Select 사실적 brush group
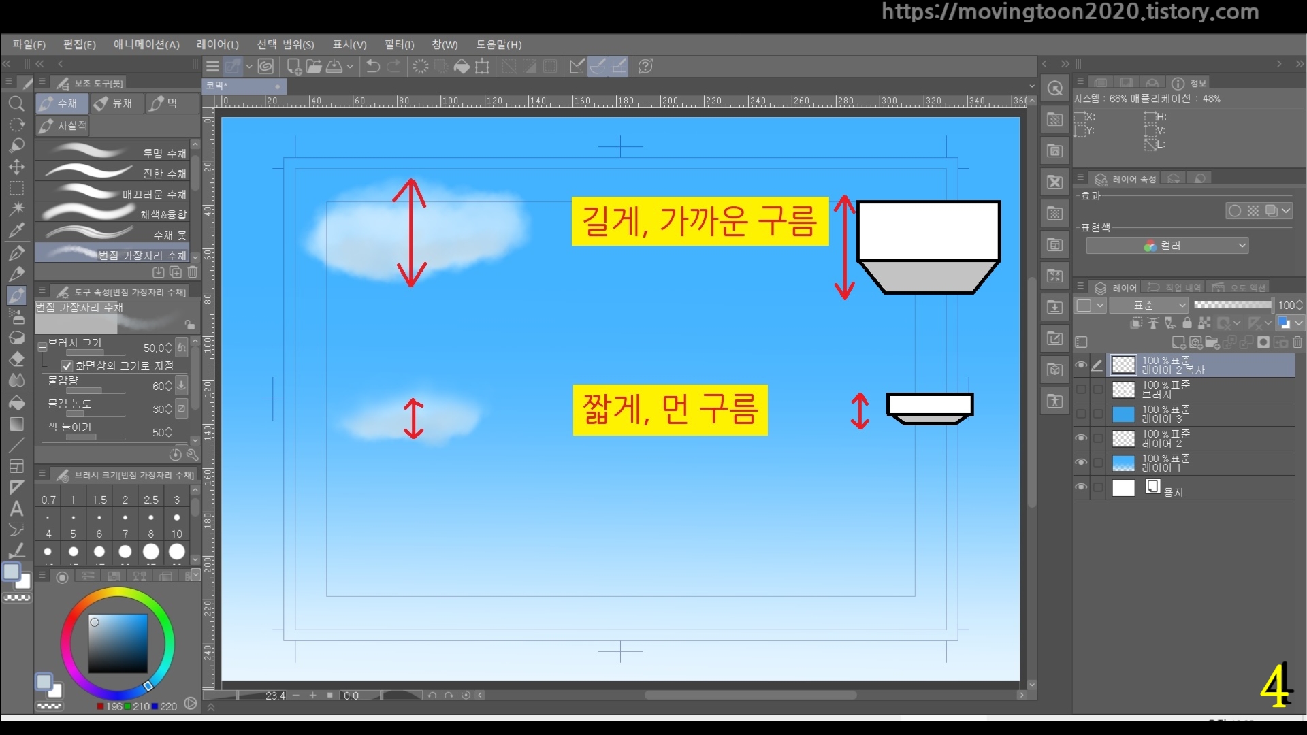 point(63,126)
